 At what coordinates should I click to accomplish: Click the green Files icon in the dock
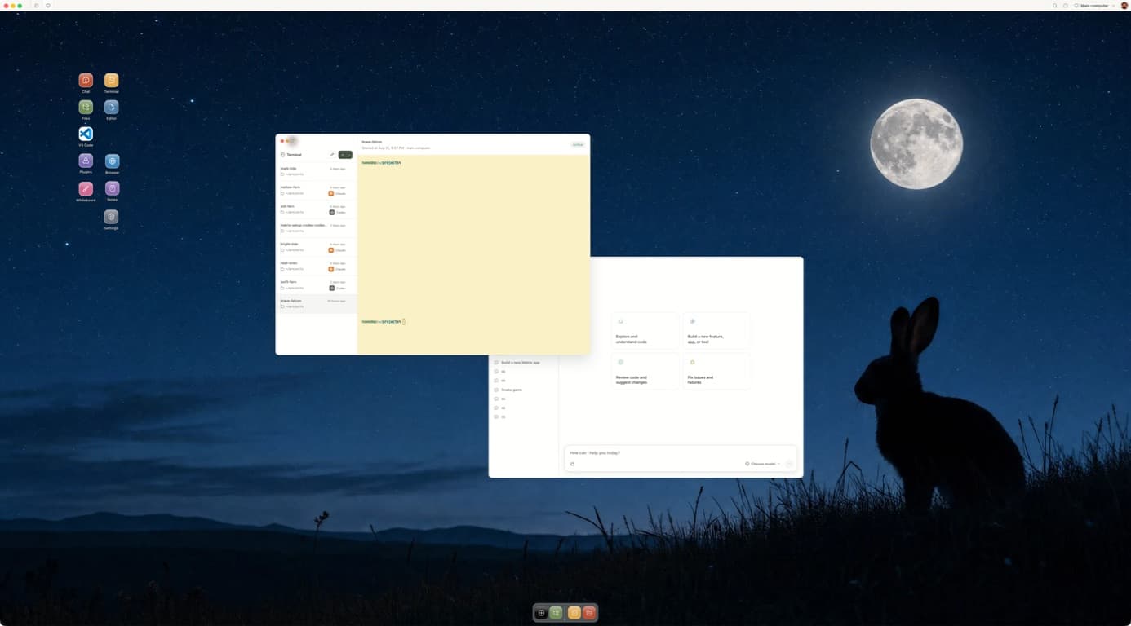(557, 613)
